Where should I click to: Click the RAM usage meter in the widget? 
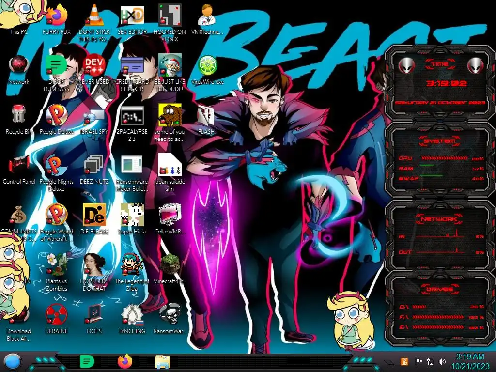442,168
